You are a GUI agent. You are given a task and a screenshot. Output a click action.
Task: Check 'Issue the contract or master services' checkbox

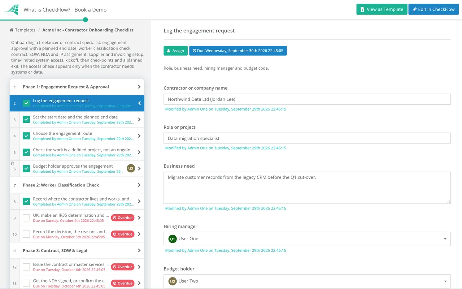pos(26,267)
